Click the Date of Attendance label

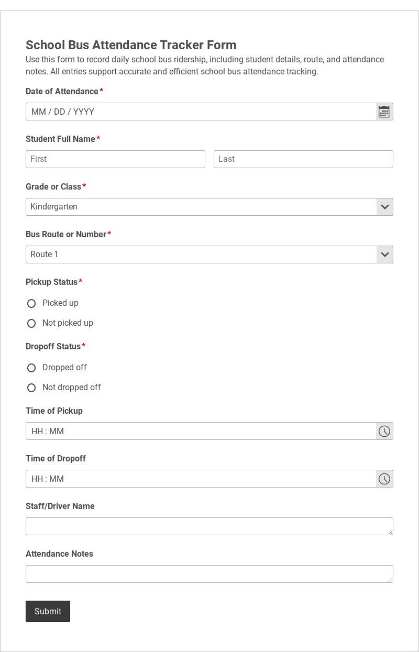[62, 91]
